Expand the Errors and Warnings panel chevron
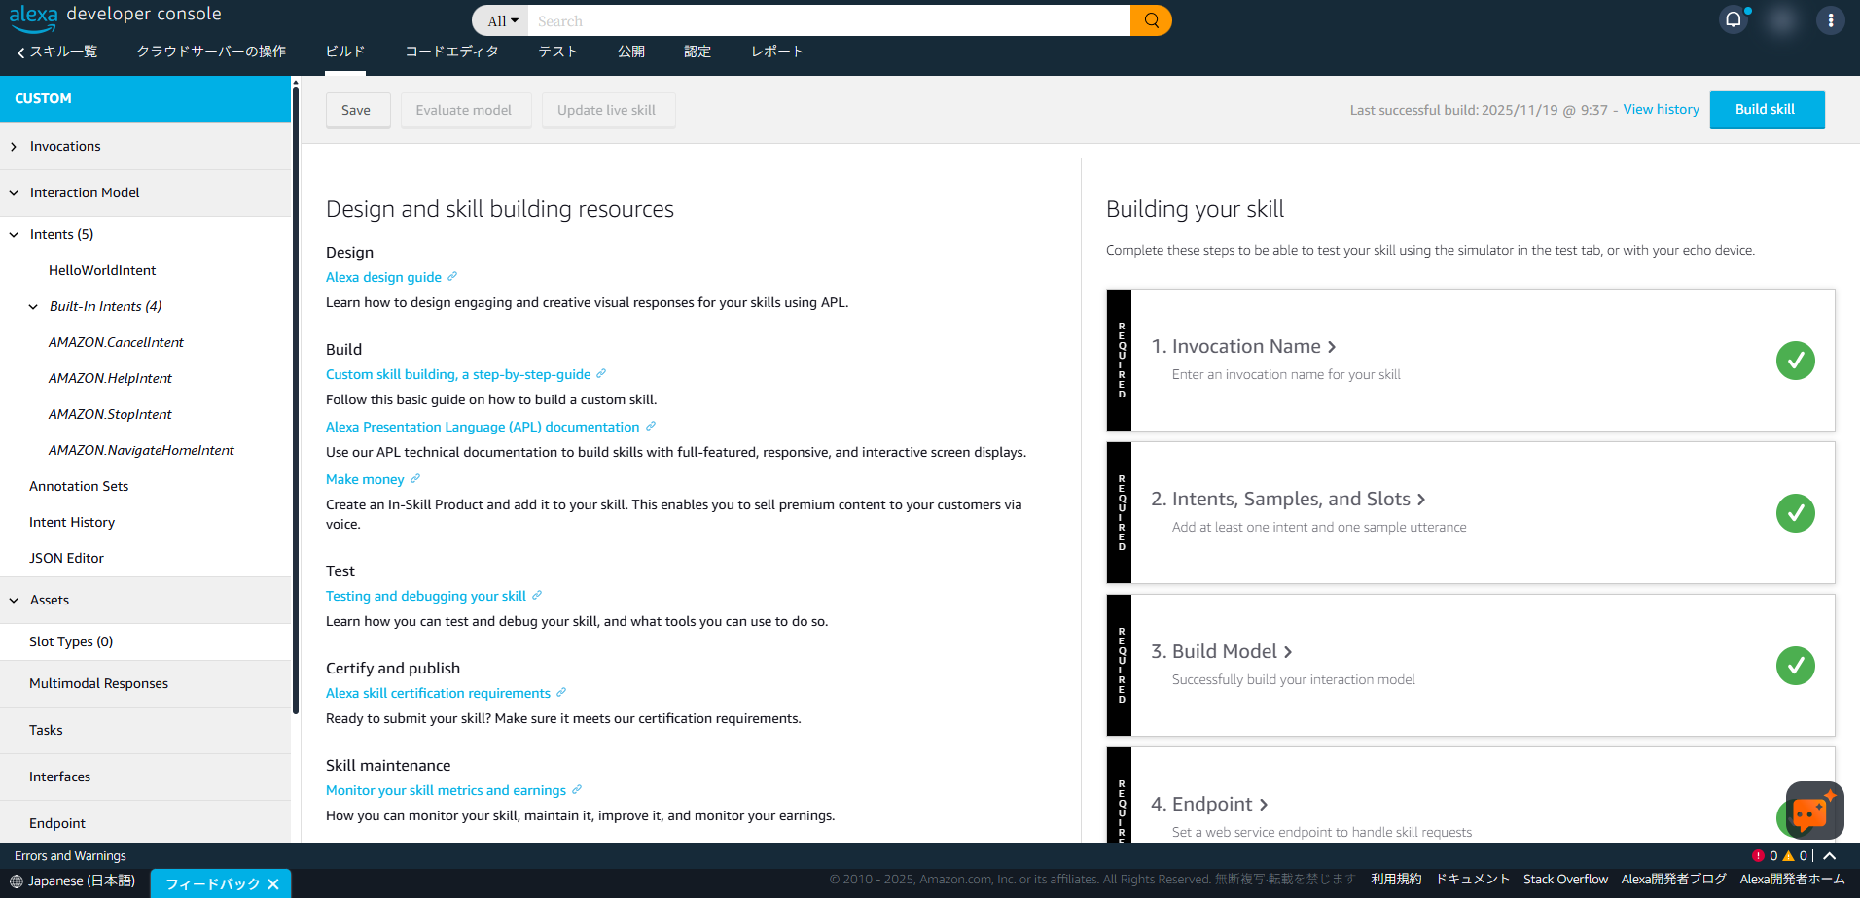 pos(1830,856)
